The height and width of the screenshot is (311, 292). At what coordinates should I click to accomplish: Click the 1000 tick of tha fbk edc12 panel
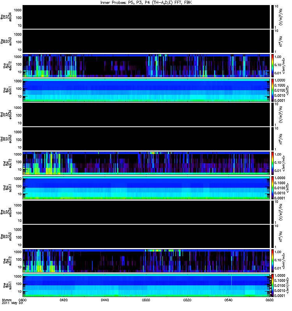[18, 57]
